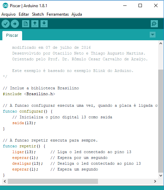The height and width of the screenshot is (190, 164).
Task: Open the Arquivo menu
Action: 9,14
